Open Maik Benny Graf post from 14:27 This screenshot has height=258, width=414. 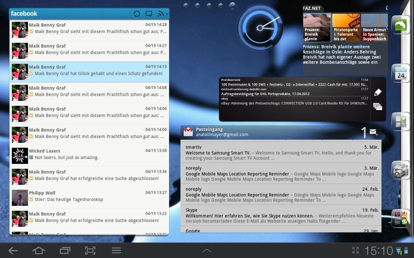click(x=89, y=51)
